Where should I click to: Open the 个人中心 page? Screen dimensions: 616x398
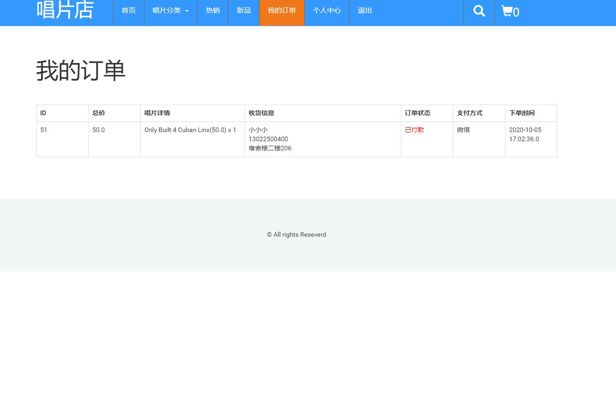326,10
